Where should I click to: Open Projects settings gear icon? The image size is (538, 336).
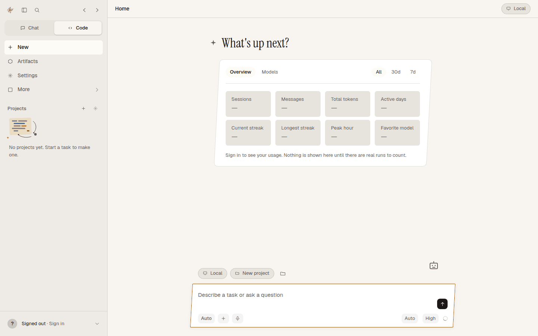pyautogui.click(x=95, y=109)
